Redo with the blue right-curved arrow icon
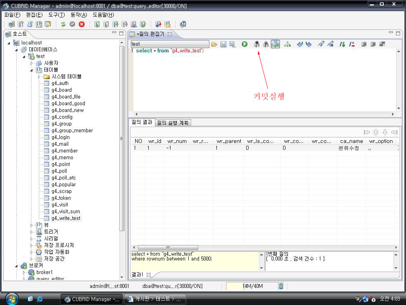This screenshot has width=406, height=305. coord(308,44)
